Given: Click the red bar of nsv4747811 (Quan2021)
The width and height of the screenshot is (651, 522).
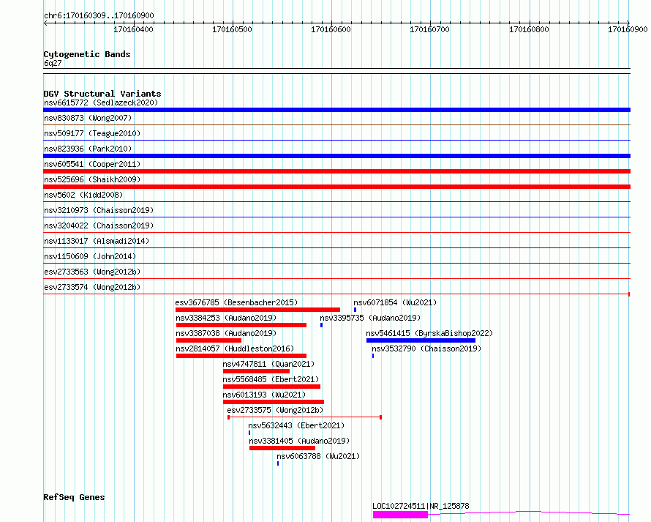Looking at the screenshot, I should (x=256, y=371).
